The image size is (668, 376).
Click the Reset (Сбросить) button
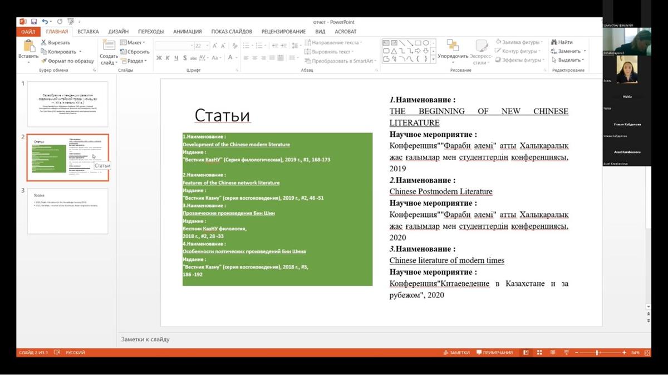coord(134,52)
